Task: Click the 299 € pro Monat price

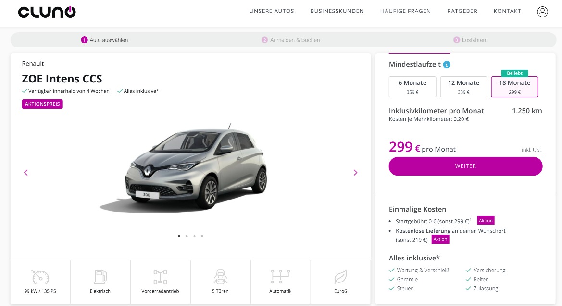Action: coord(422,147)
